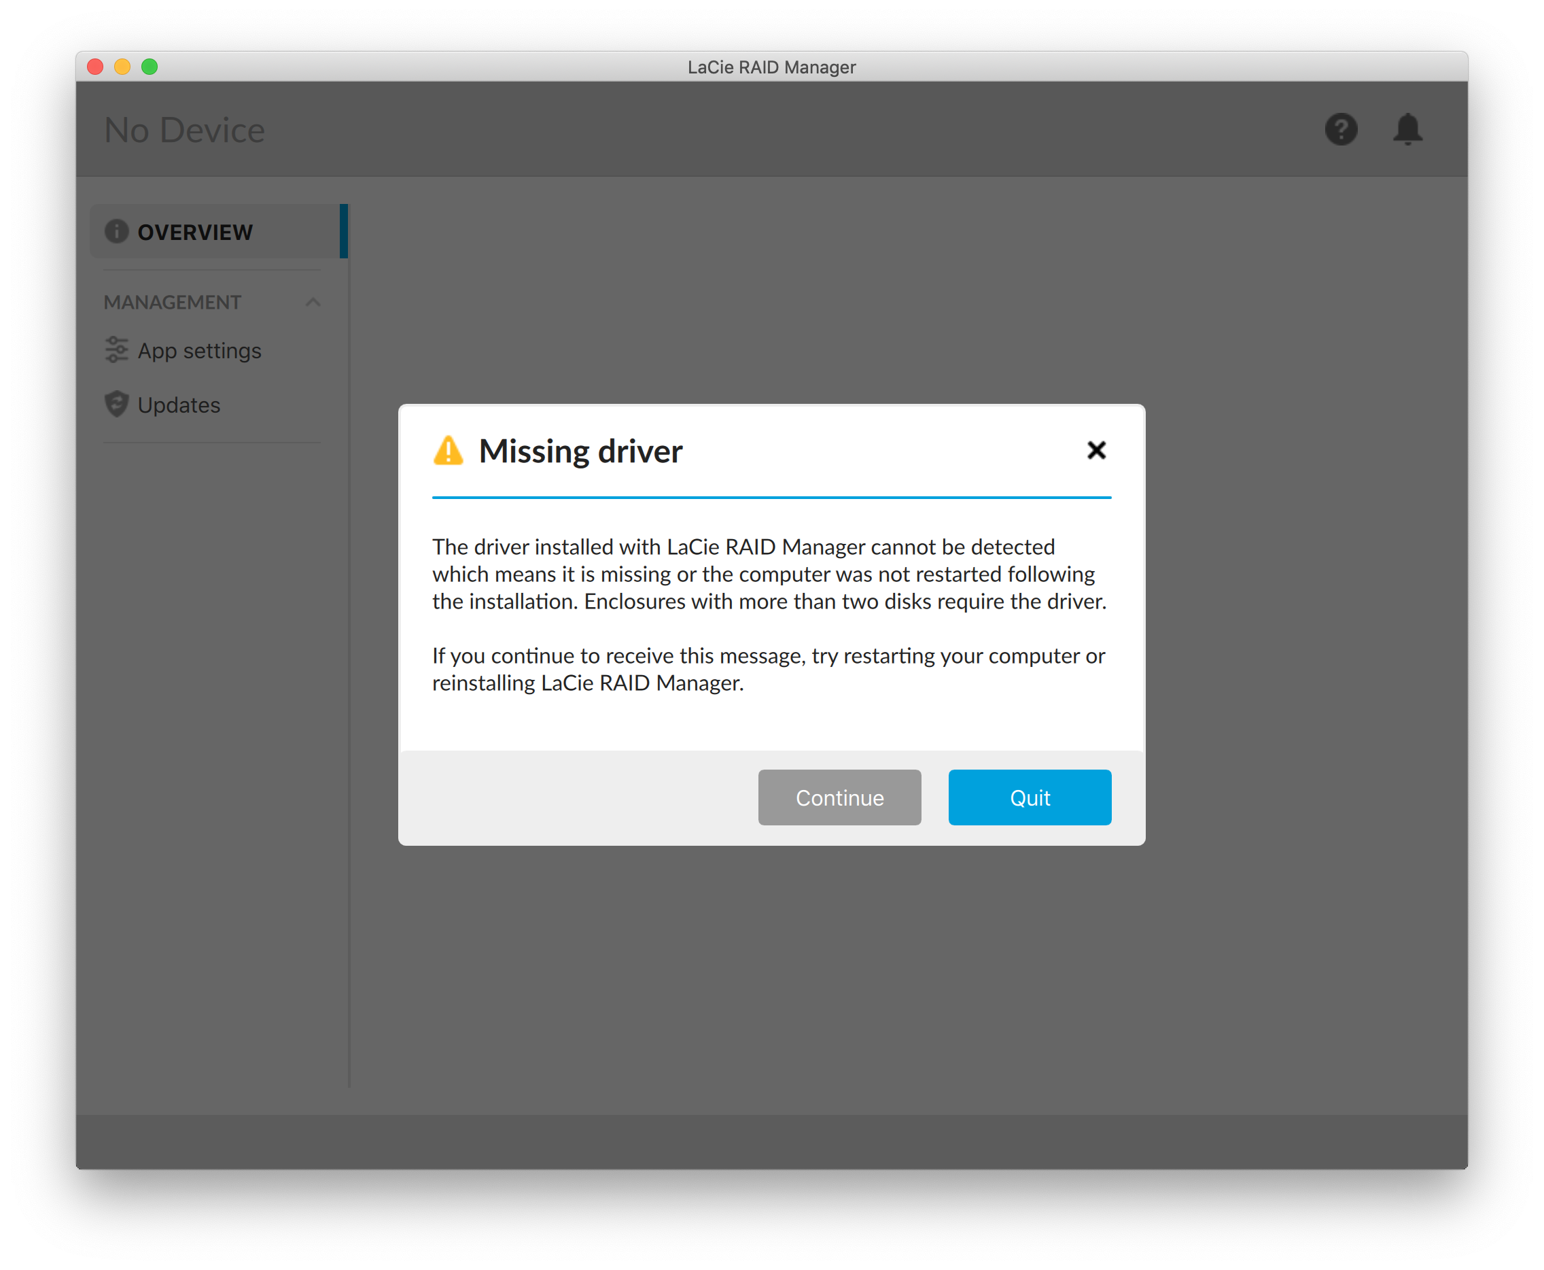1544x1270 pixels.
Task: Collapse the Management section chevron
Action: click(313, 302)
